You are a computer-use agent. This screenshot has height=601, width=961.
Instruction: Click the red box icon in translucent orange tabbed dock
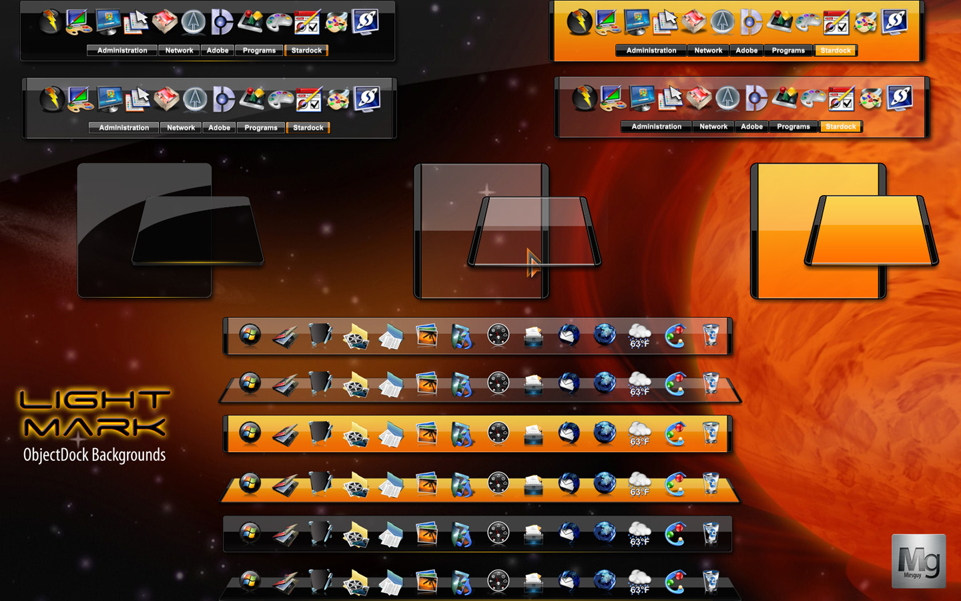pos(699,98)
